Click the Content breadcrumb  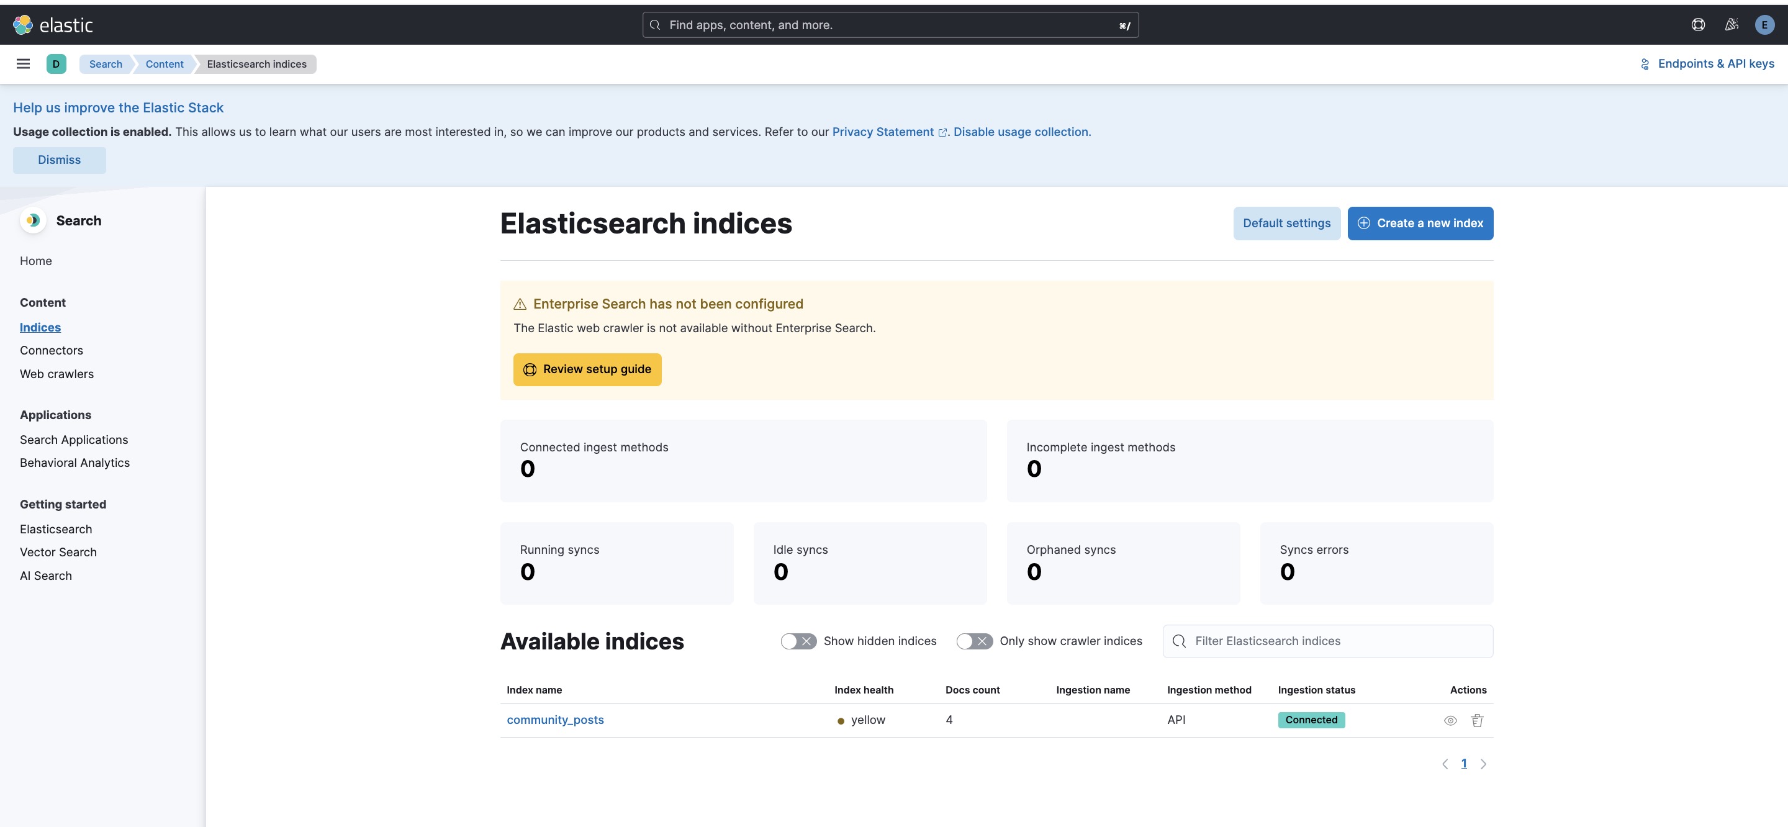(165, 64)
